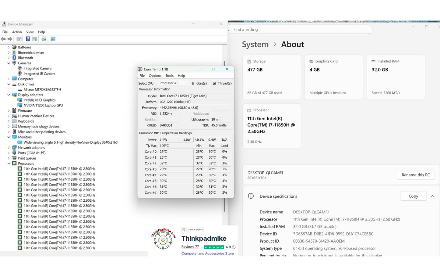Select the NVIDIA T1200 Laptop GPU device

pyautogui.click(x=43, y=105)
